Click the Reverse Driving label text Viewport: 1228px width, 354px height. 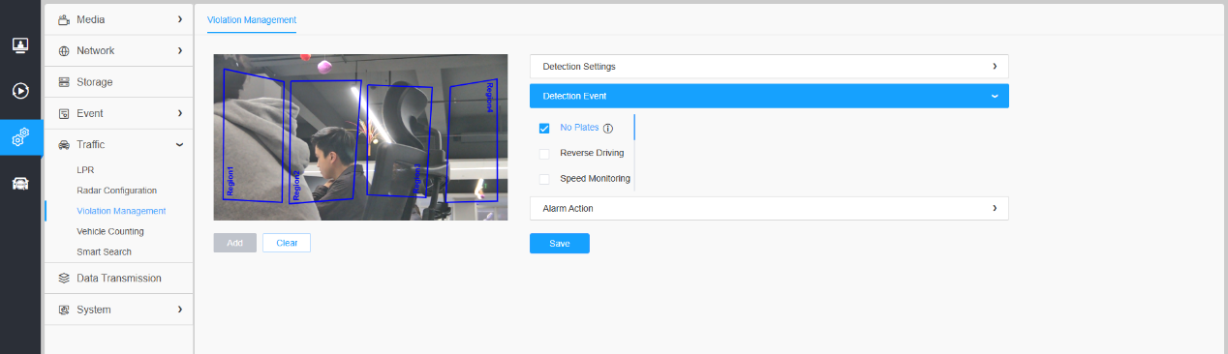pos(592,153)
